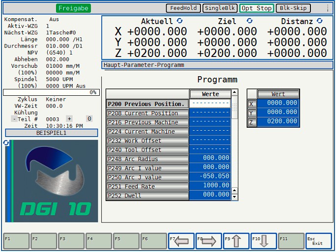Viewport: 336px width, 252px height.
Task: Click the parameter list scrollbar thumb
Action: coord(234,107)
